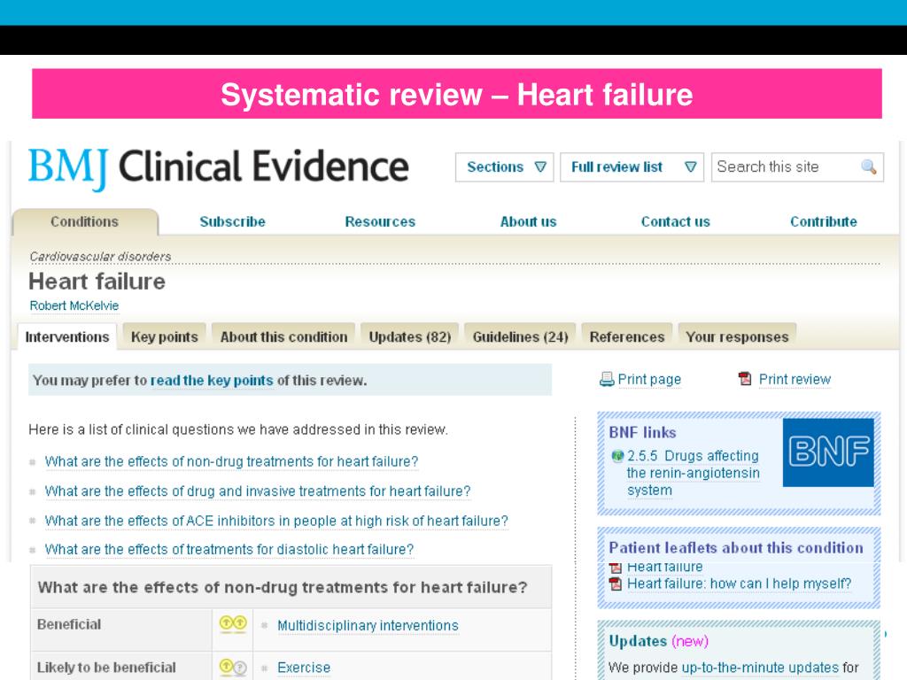Select the Conditions navigation tab
The width and height of the screenshot is (907, 680).
tap(84, 221)
